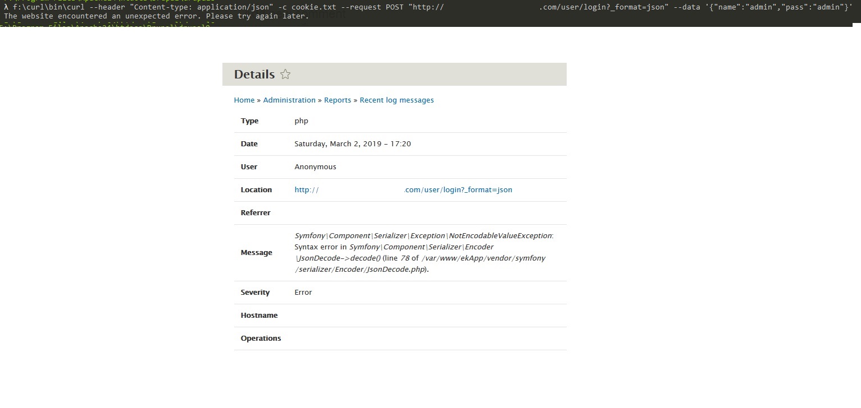
Task: Click the Type row label
Action: coord(249,121)
